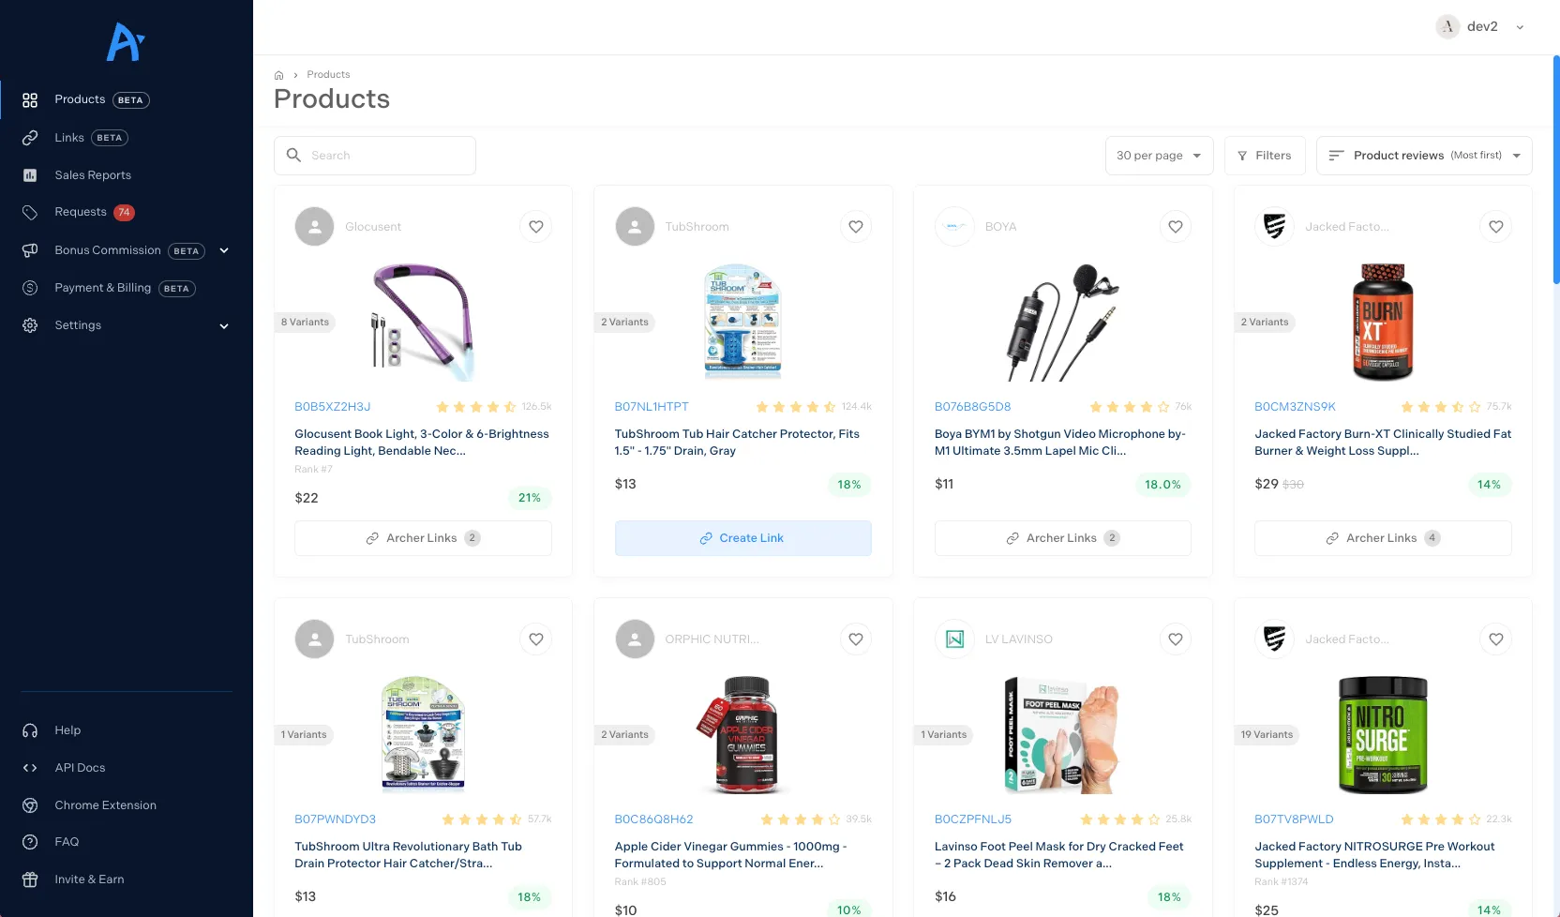Open the Requests menu item
The height and width of the screenshot is (917, 1560).
(81, 212)
